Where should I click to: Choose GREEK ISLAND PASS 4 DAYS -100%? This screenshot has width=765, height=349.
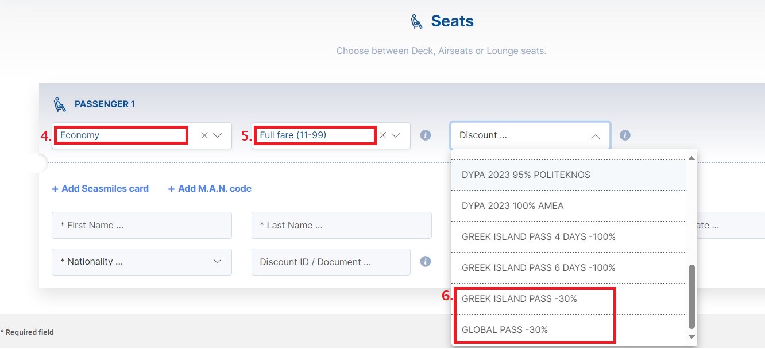tap(569, 236)
